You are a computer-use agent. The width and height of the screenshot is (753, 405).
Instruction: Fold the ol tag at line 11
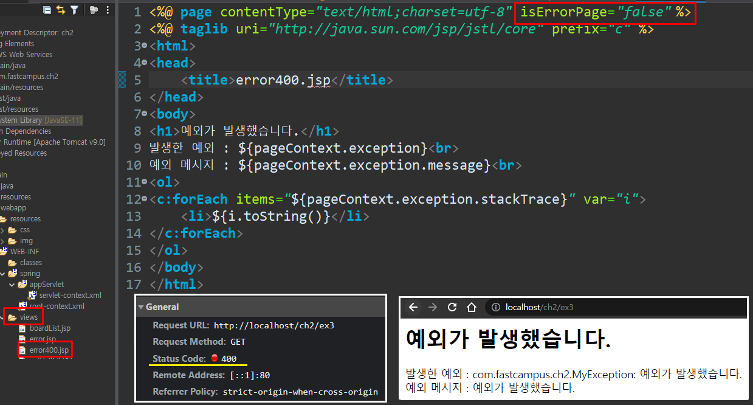[145, 182]
